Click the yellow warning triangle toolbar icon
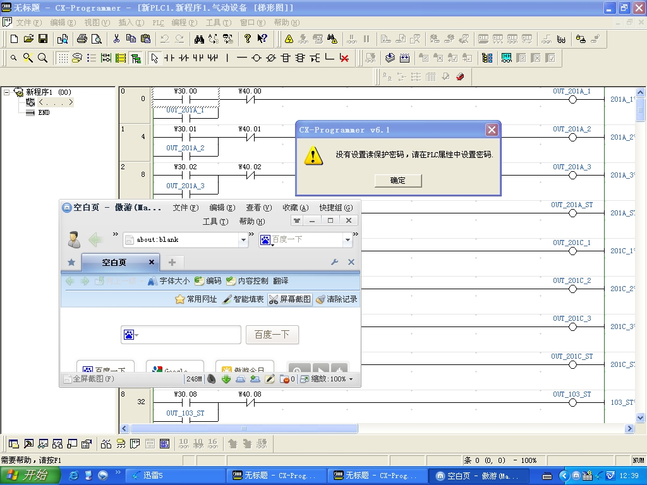Viewport: 647px width, 485px height. [x=289, y=39]
